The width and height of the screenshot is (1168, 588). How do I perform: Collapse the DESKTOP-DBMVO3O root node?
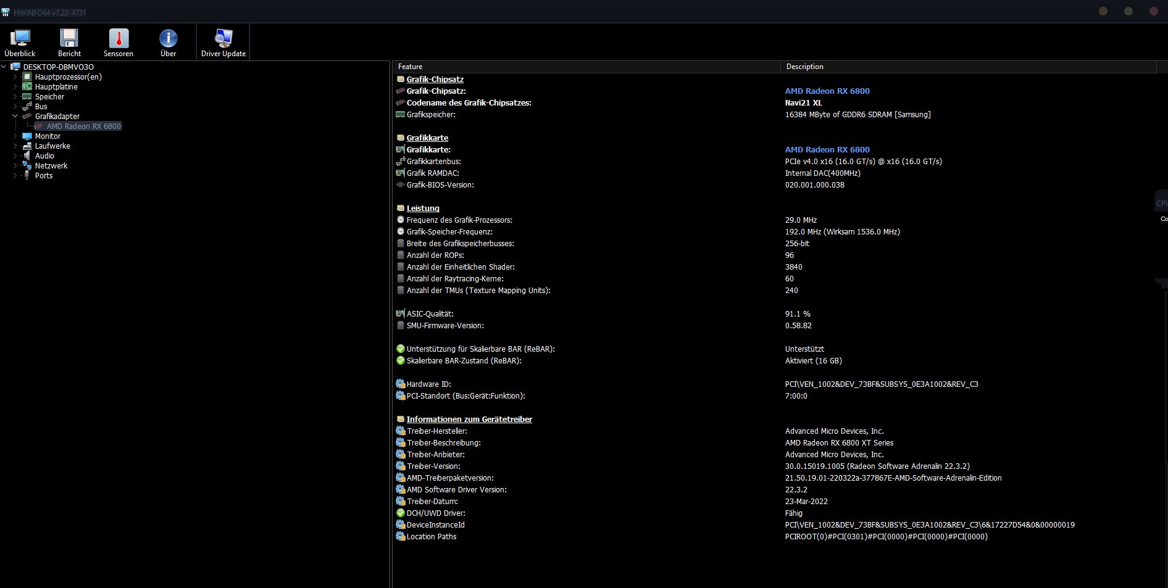point(4,67)
